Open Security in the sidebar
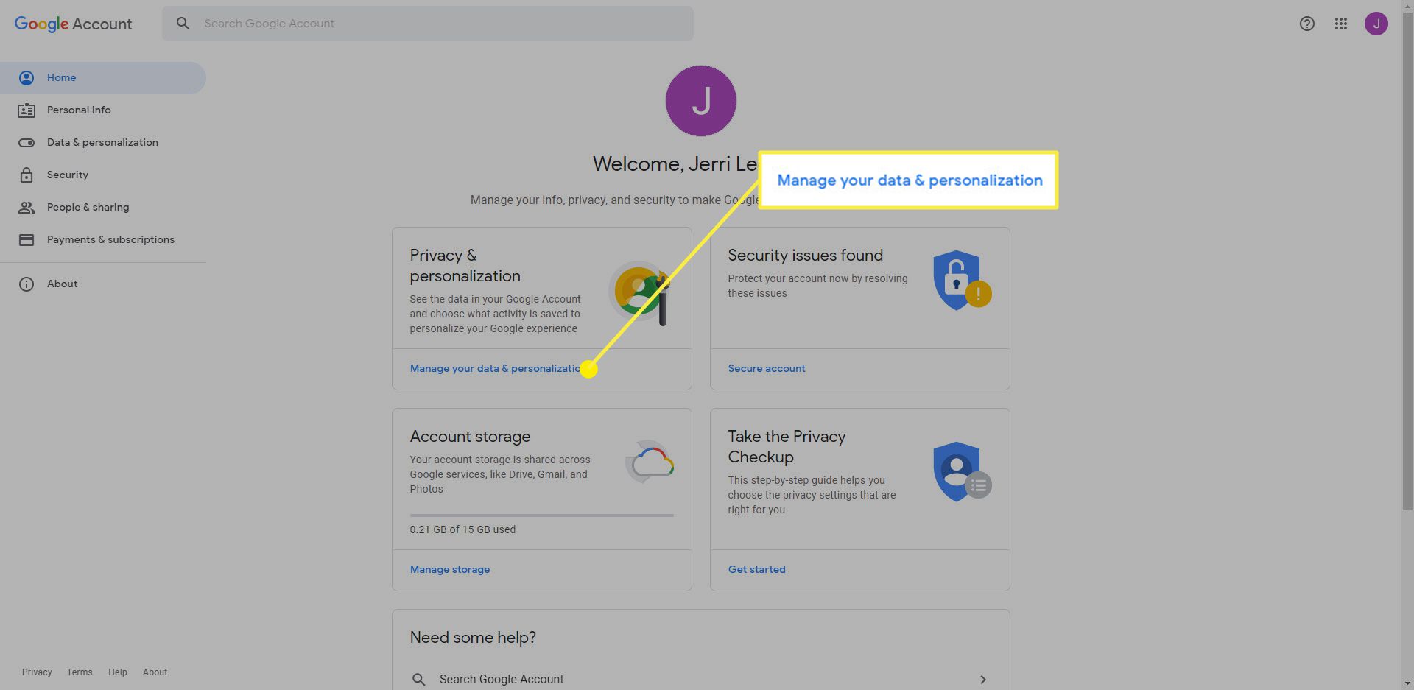The image size is (1414, 690). pos(103,175)
